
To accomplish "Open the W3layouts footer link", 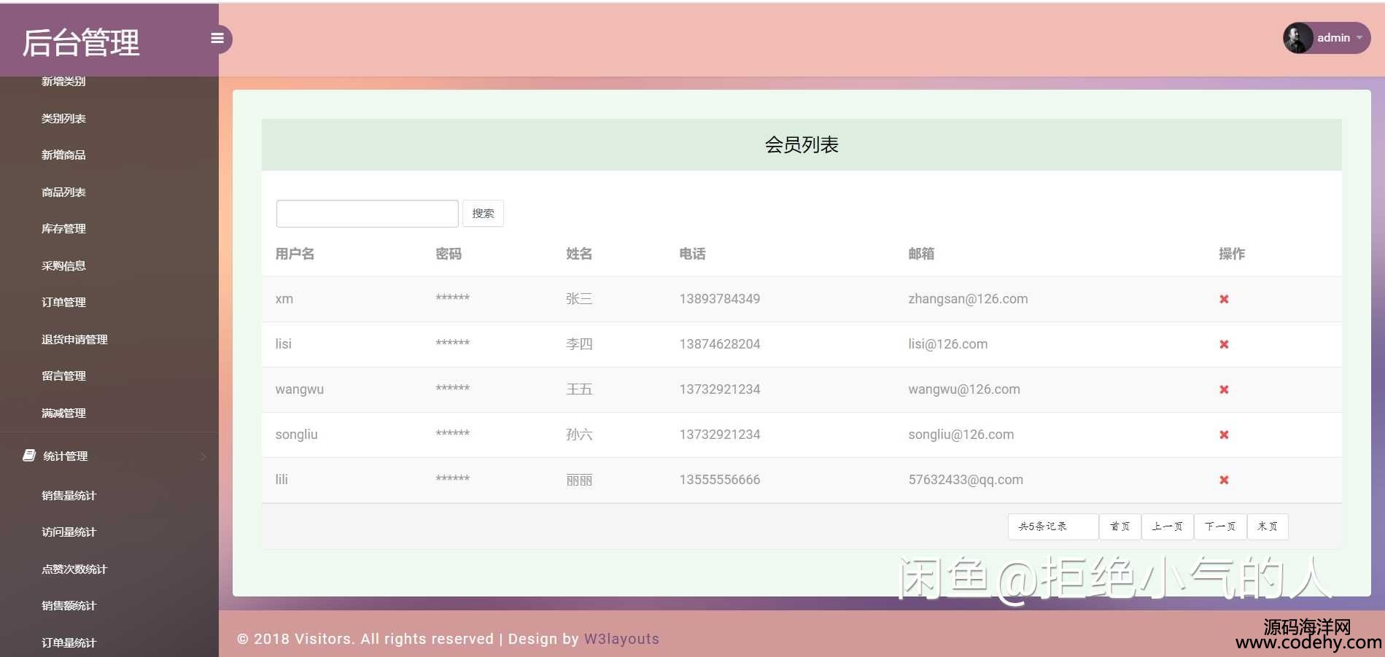I will tap(621, 639).
